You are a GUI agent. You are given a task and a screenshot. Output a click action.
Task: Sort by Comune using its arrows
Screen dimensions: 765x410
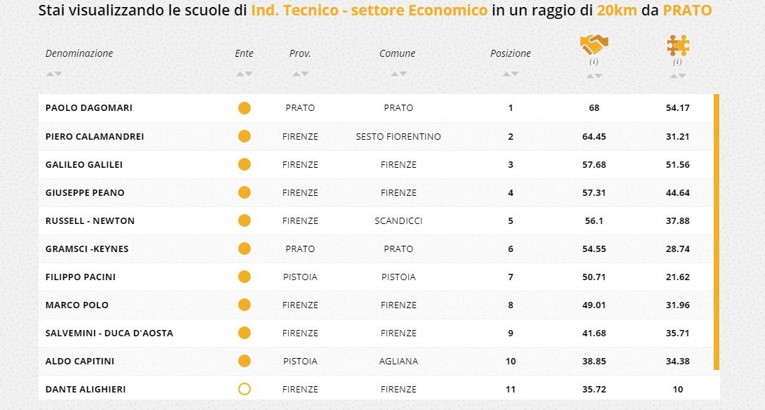398,74
